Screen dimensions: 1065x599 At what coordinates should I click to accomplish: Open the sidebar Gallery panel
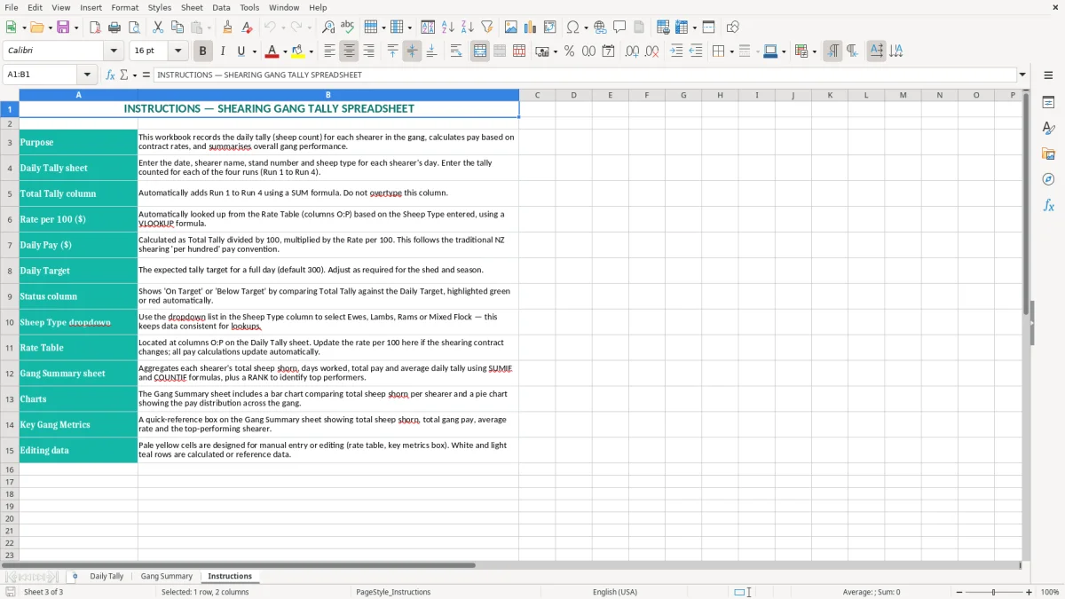tap(1048, 154)
